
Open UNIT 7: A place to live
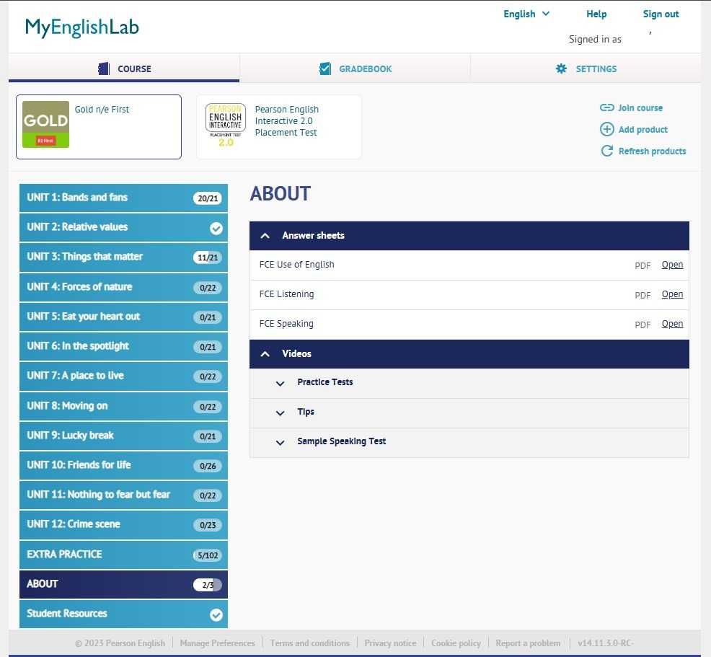click(123, 376)
